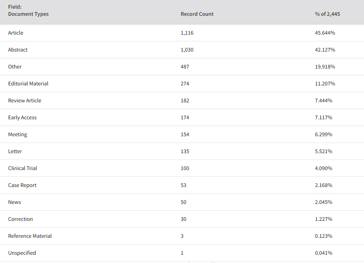Screen dimensions: 364x263
Task: Click the Reference Material label
Action: 30,236
